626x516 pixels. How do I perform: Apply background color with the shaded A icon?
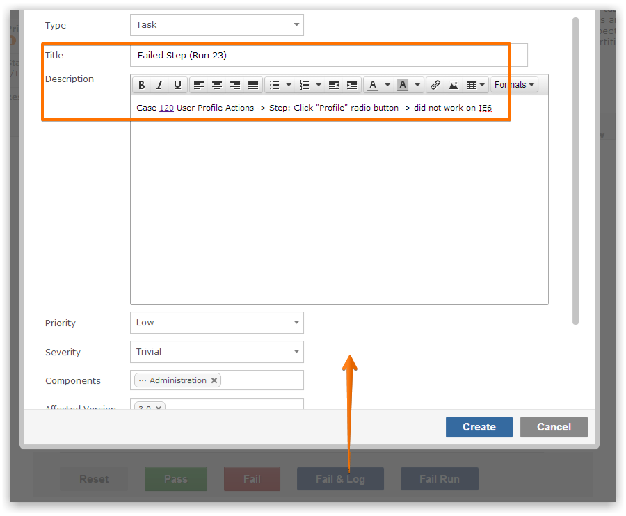click(x=403, y=85)
